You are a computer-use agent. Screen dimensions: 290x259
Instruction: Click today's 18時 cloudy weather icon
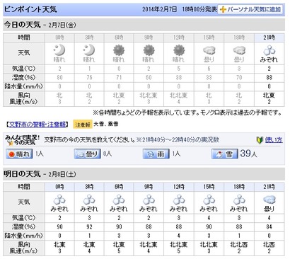[239, 50]
